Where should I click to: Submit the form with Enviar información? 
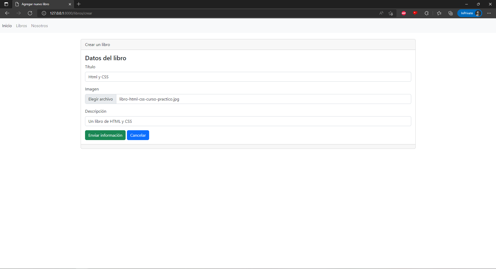(x=105, y=135)
